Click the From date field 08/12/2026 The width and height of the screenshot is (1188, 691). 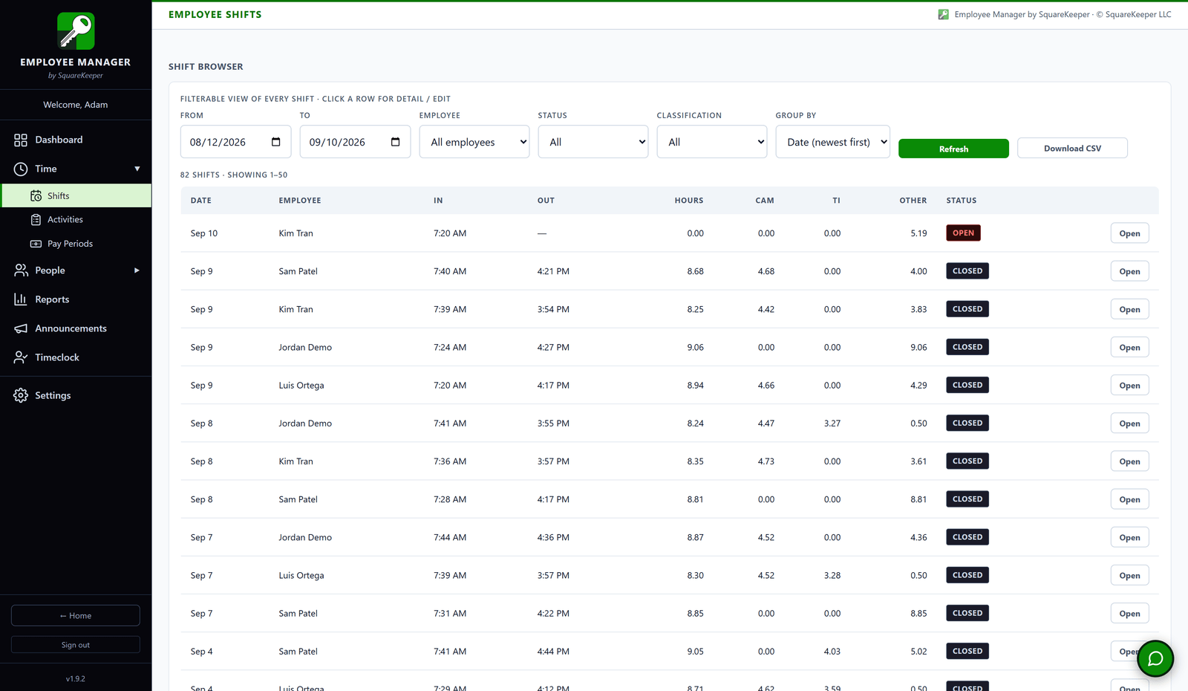(x=236, y=142)
